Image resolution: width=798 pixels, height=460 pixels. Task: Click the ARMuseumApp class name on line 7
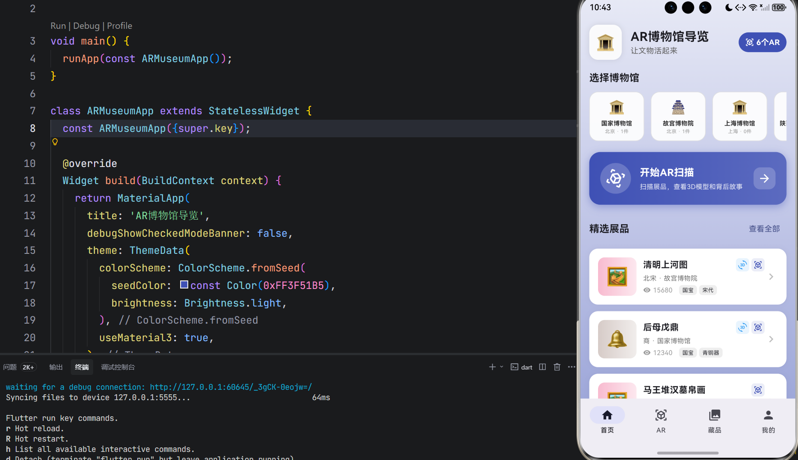click(120, 111)
